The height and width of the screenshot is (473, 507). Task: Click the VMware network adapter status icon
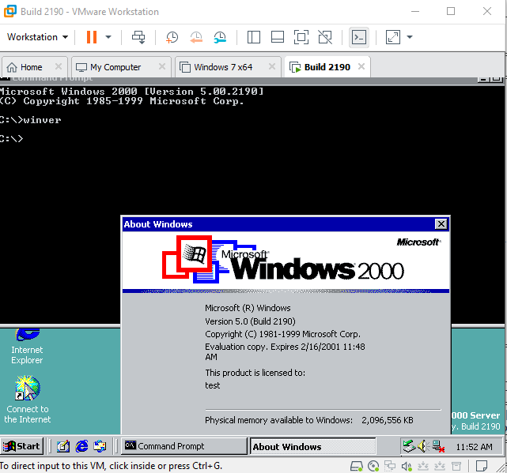[390, 466]
